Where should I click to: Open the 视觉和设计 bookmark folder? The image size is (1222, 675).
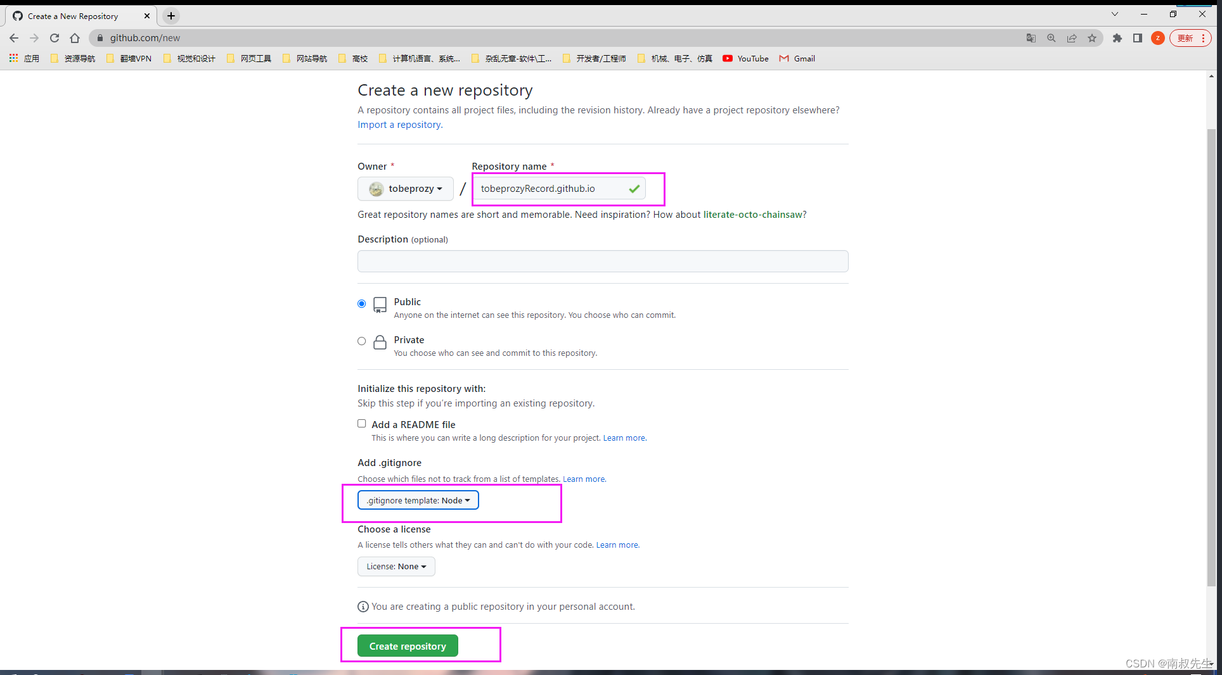190,58
